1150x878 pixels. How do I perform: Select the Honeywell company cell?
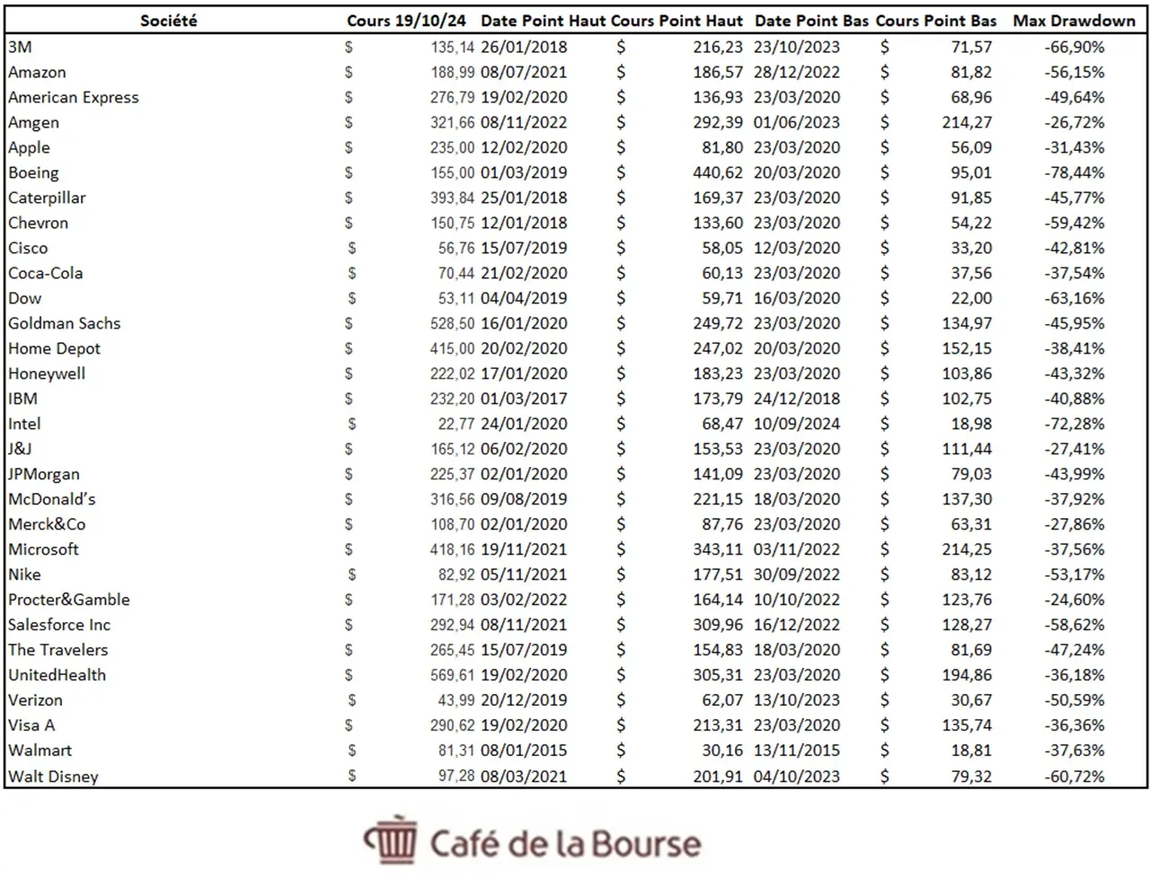click(47, 373)
